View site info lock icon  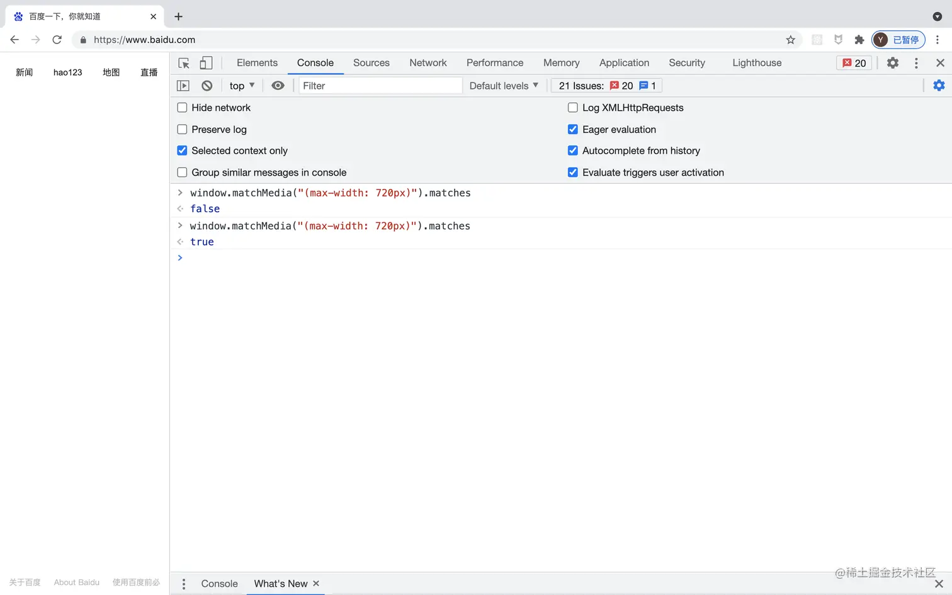click(83, 40)
